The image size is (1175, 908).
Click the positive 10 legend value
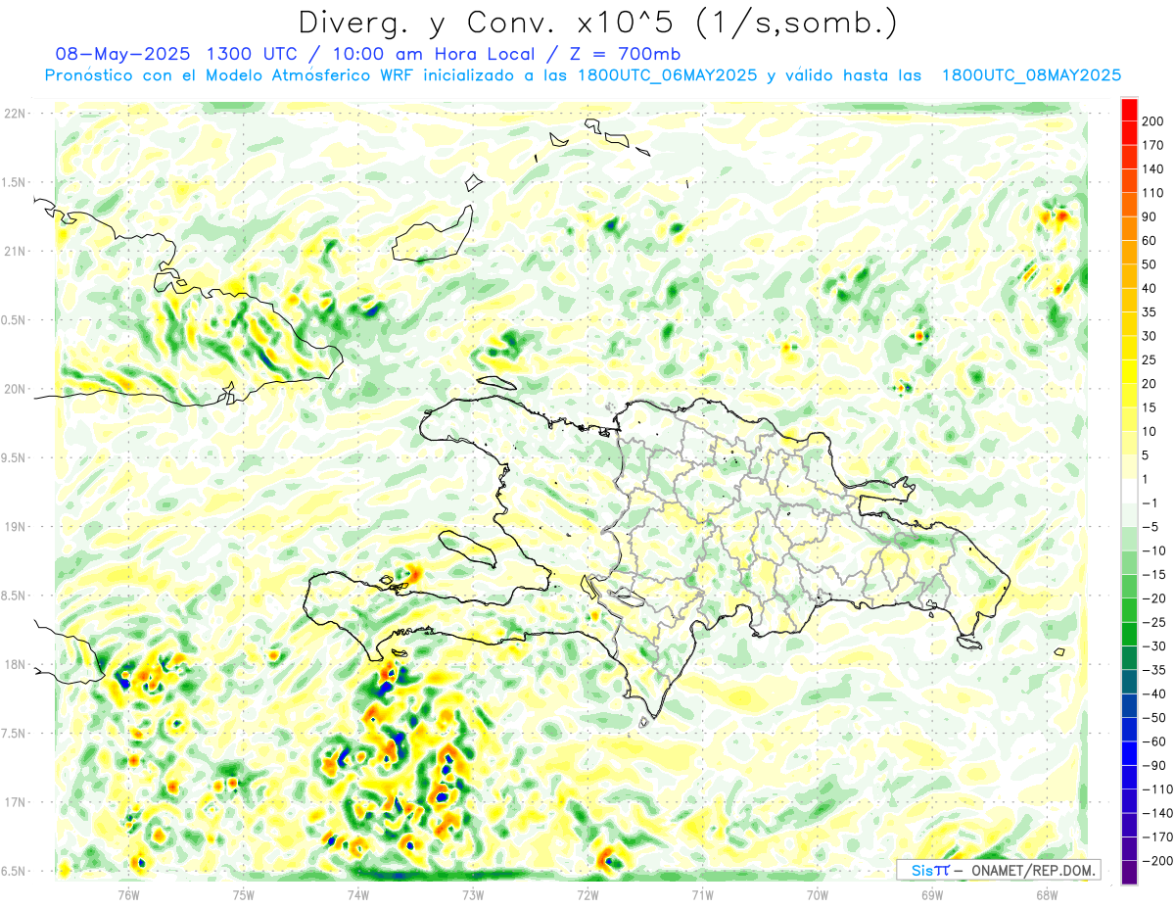point(1151,431)
